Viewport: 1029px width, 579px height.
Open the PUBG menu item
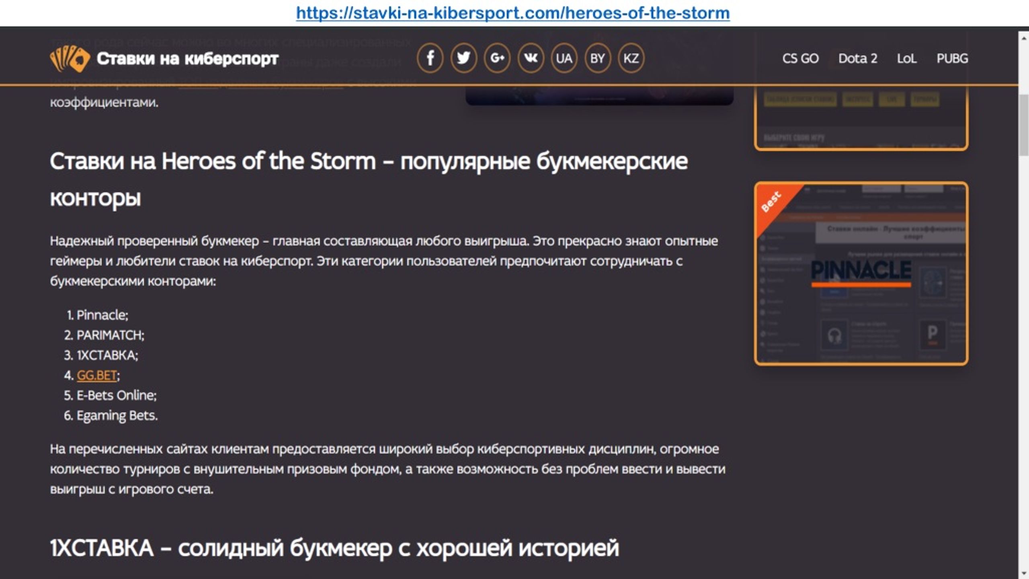point(952,59)
